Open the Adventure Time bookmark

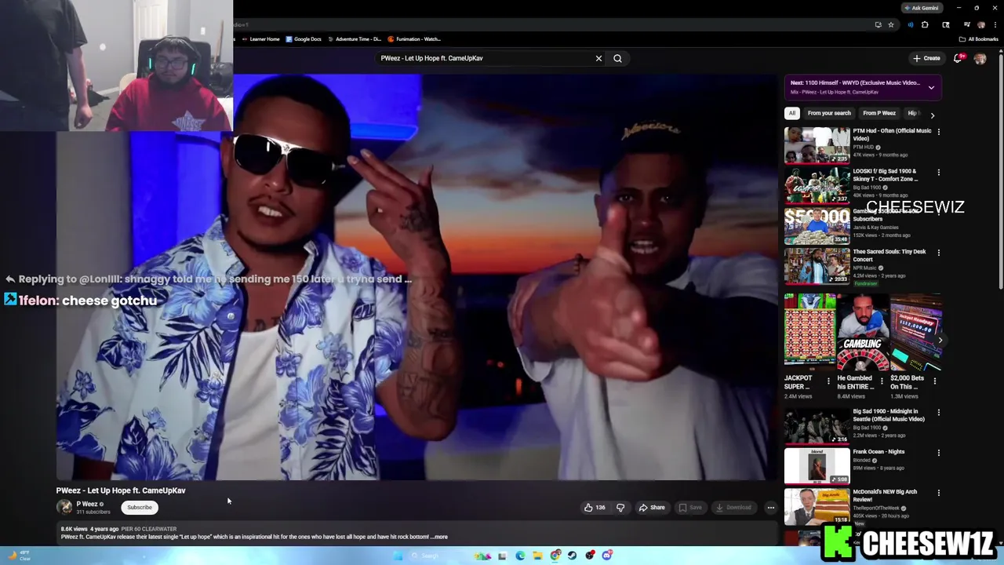(354, 39)
